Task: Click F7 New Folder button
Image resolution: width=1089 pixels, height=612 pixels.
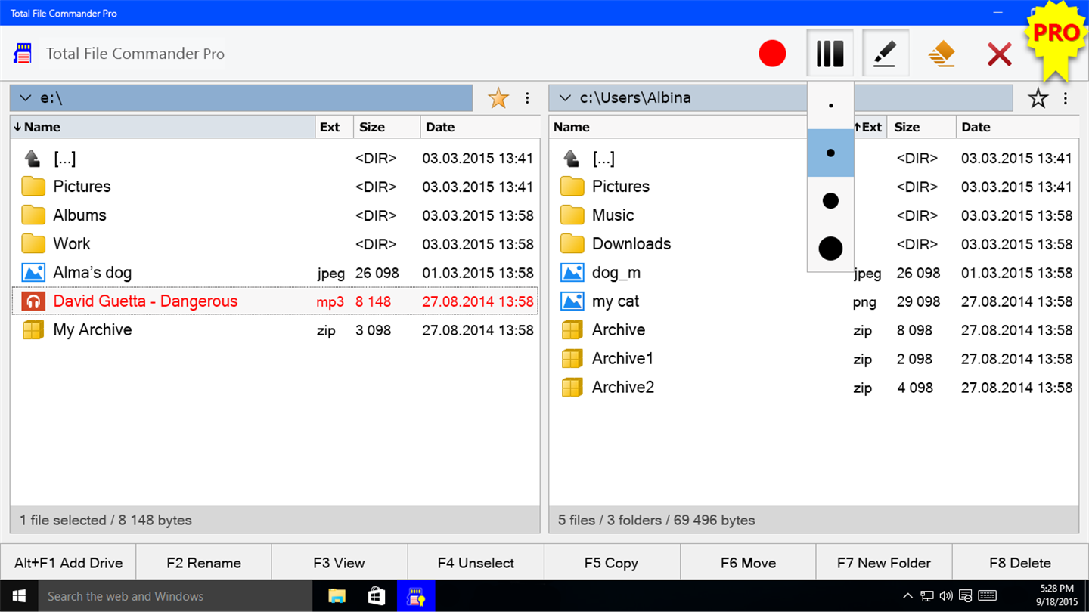Action: pos(884,563)
